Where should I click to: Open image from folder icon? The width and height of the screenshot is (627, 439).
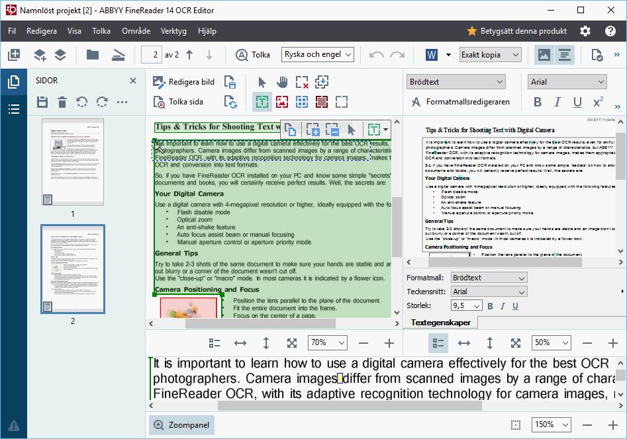[93, 55]
